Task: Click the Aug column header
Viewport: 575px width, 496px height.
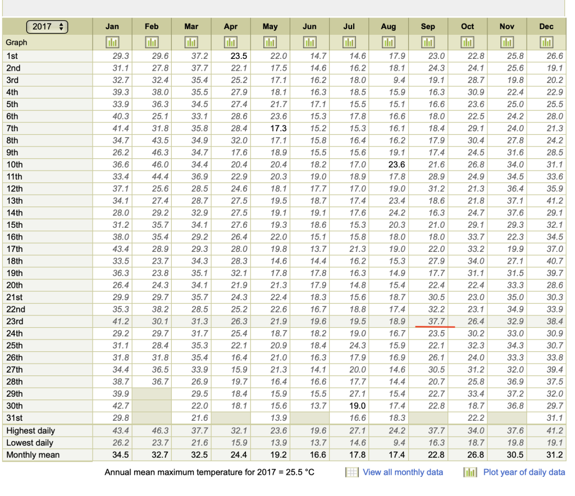Action: 388,26
